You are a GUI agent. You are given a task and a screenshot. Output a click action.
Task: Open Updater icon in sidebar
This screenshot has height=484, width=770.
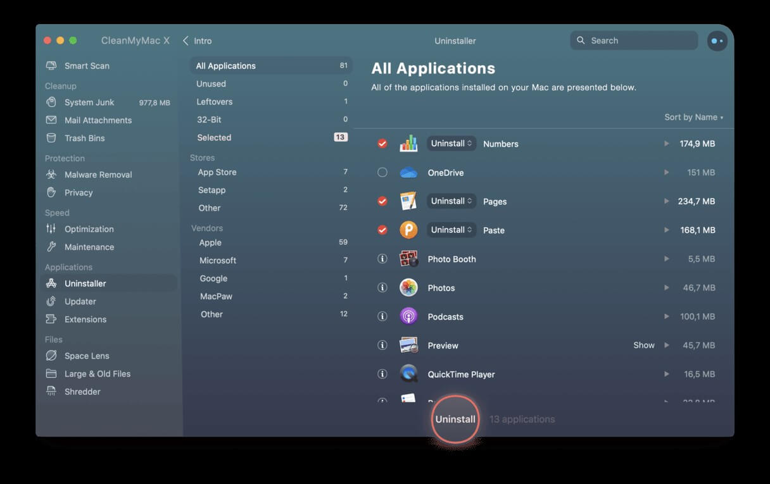pos(51,301)
